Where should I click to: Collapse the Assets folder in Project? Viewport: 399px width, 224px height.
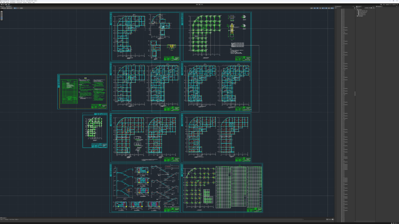point(357,10)
